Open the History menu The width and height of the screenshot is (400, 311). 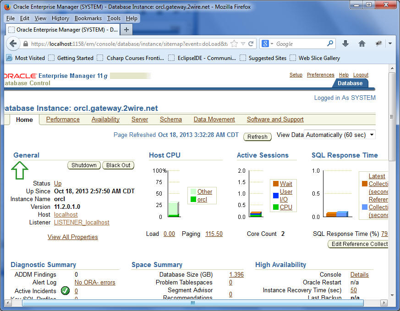60,18
